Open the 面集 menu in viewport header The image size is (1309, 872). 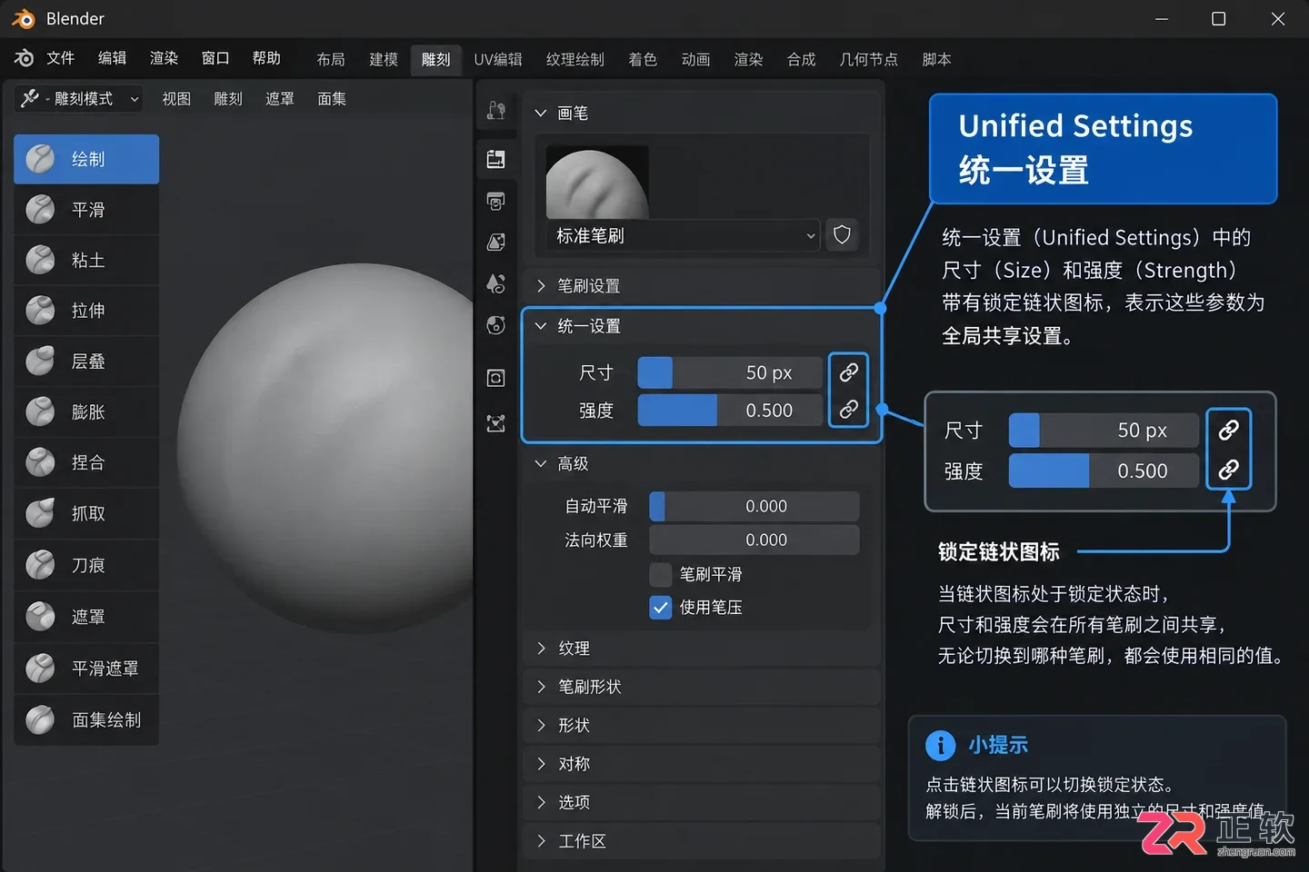tap(332, 99)
